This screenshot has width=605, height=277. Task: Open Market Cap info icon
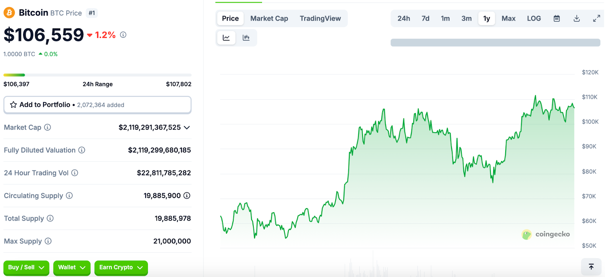coord(47,127)
